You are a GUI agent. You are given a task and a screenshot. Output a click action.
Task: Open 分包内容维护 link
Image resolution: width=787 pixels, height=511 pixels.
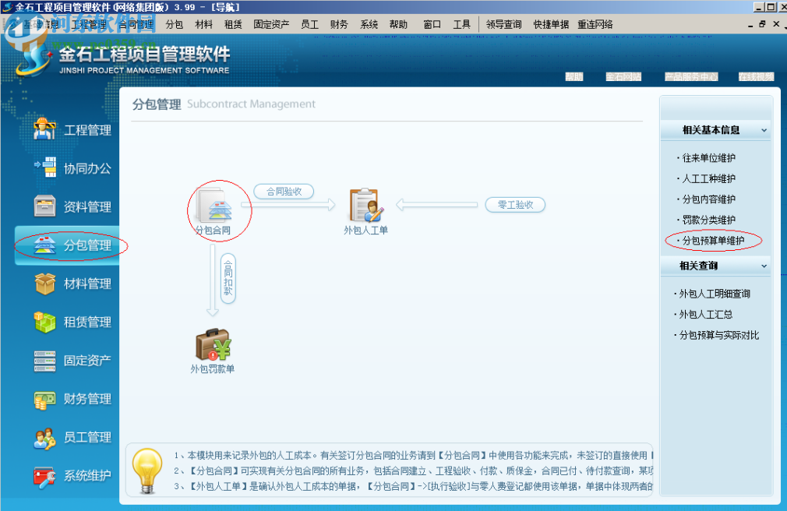coord(708,199)
